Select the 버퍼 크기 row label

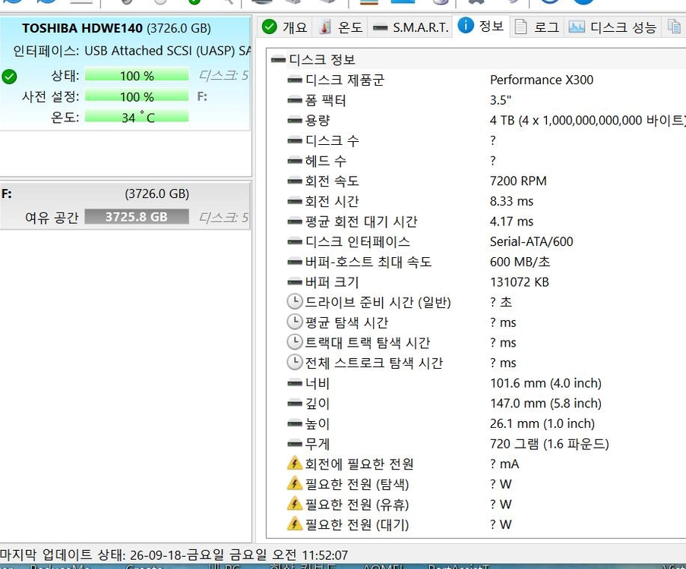pos(332,282)
